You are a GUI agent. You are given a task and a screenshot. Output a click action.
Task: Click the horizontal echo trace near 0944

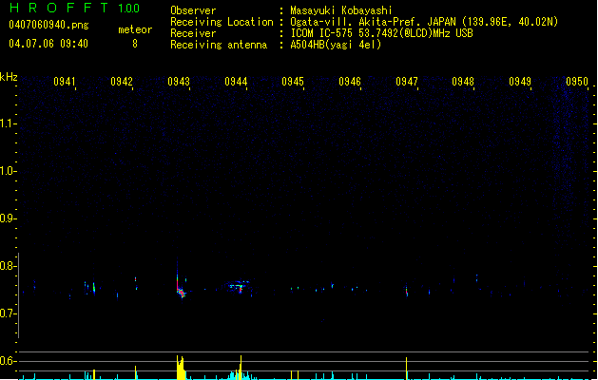click(x=238, y=285)
